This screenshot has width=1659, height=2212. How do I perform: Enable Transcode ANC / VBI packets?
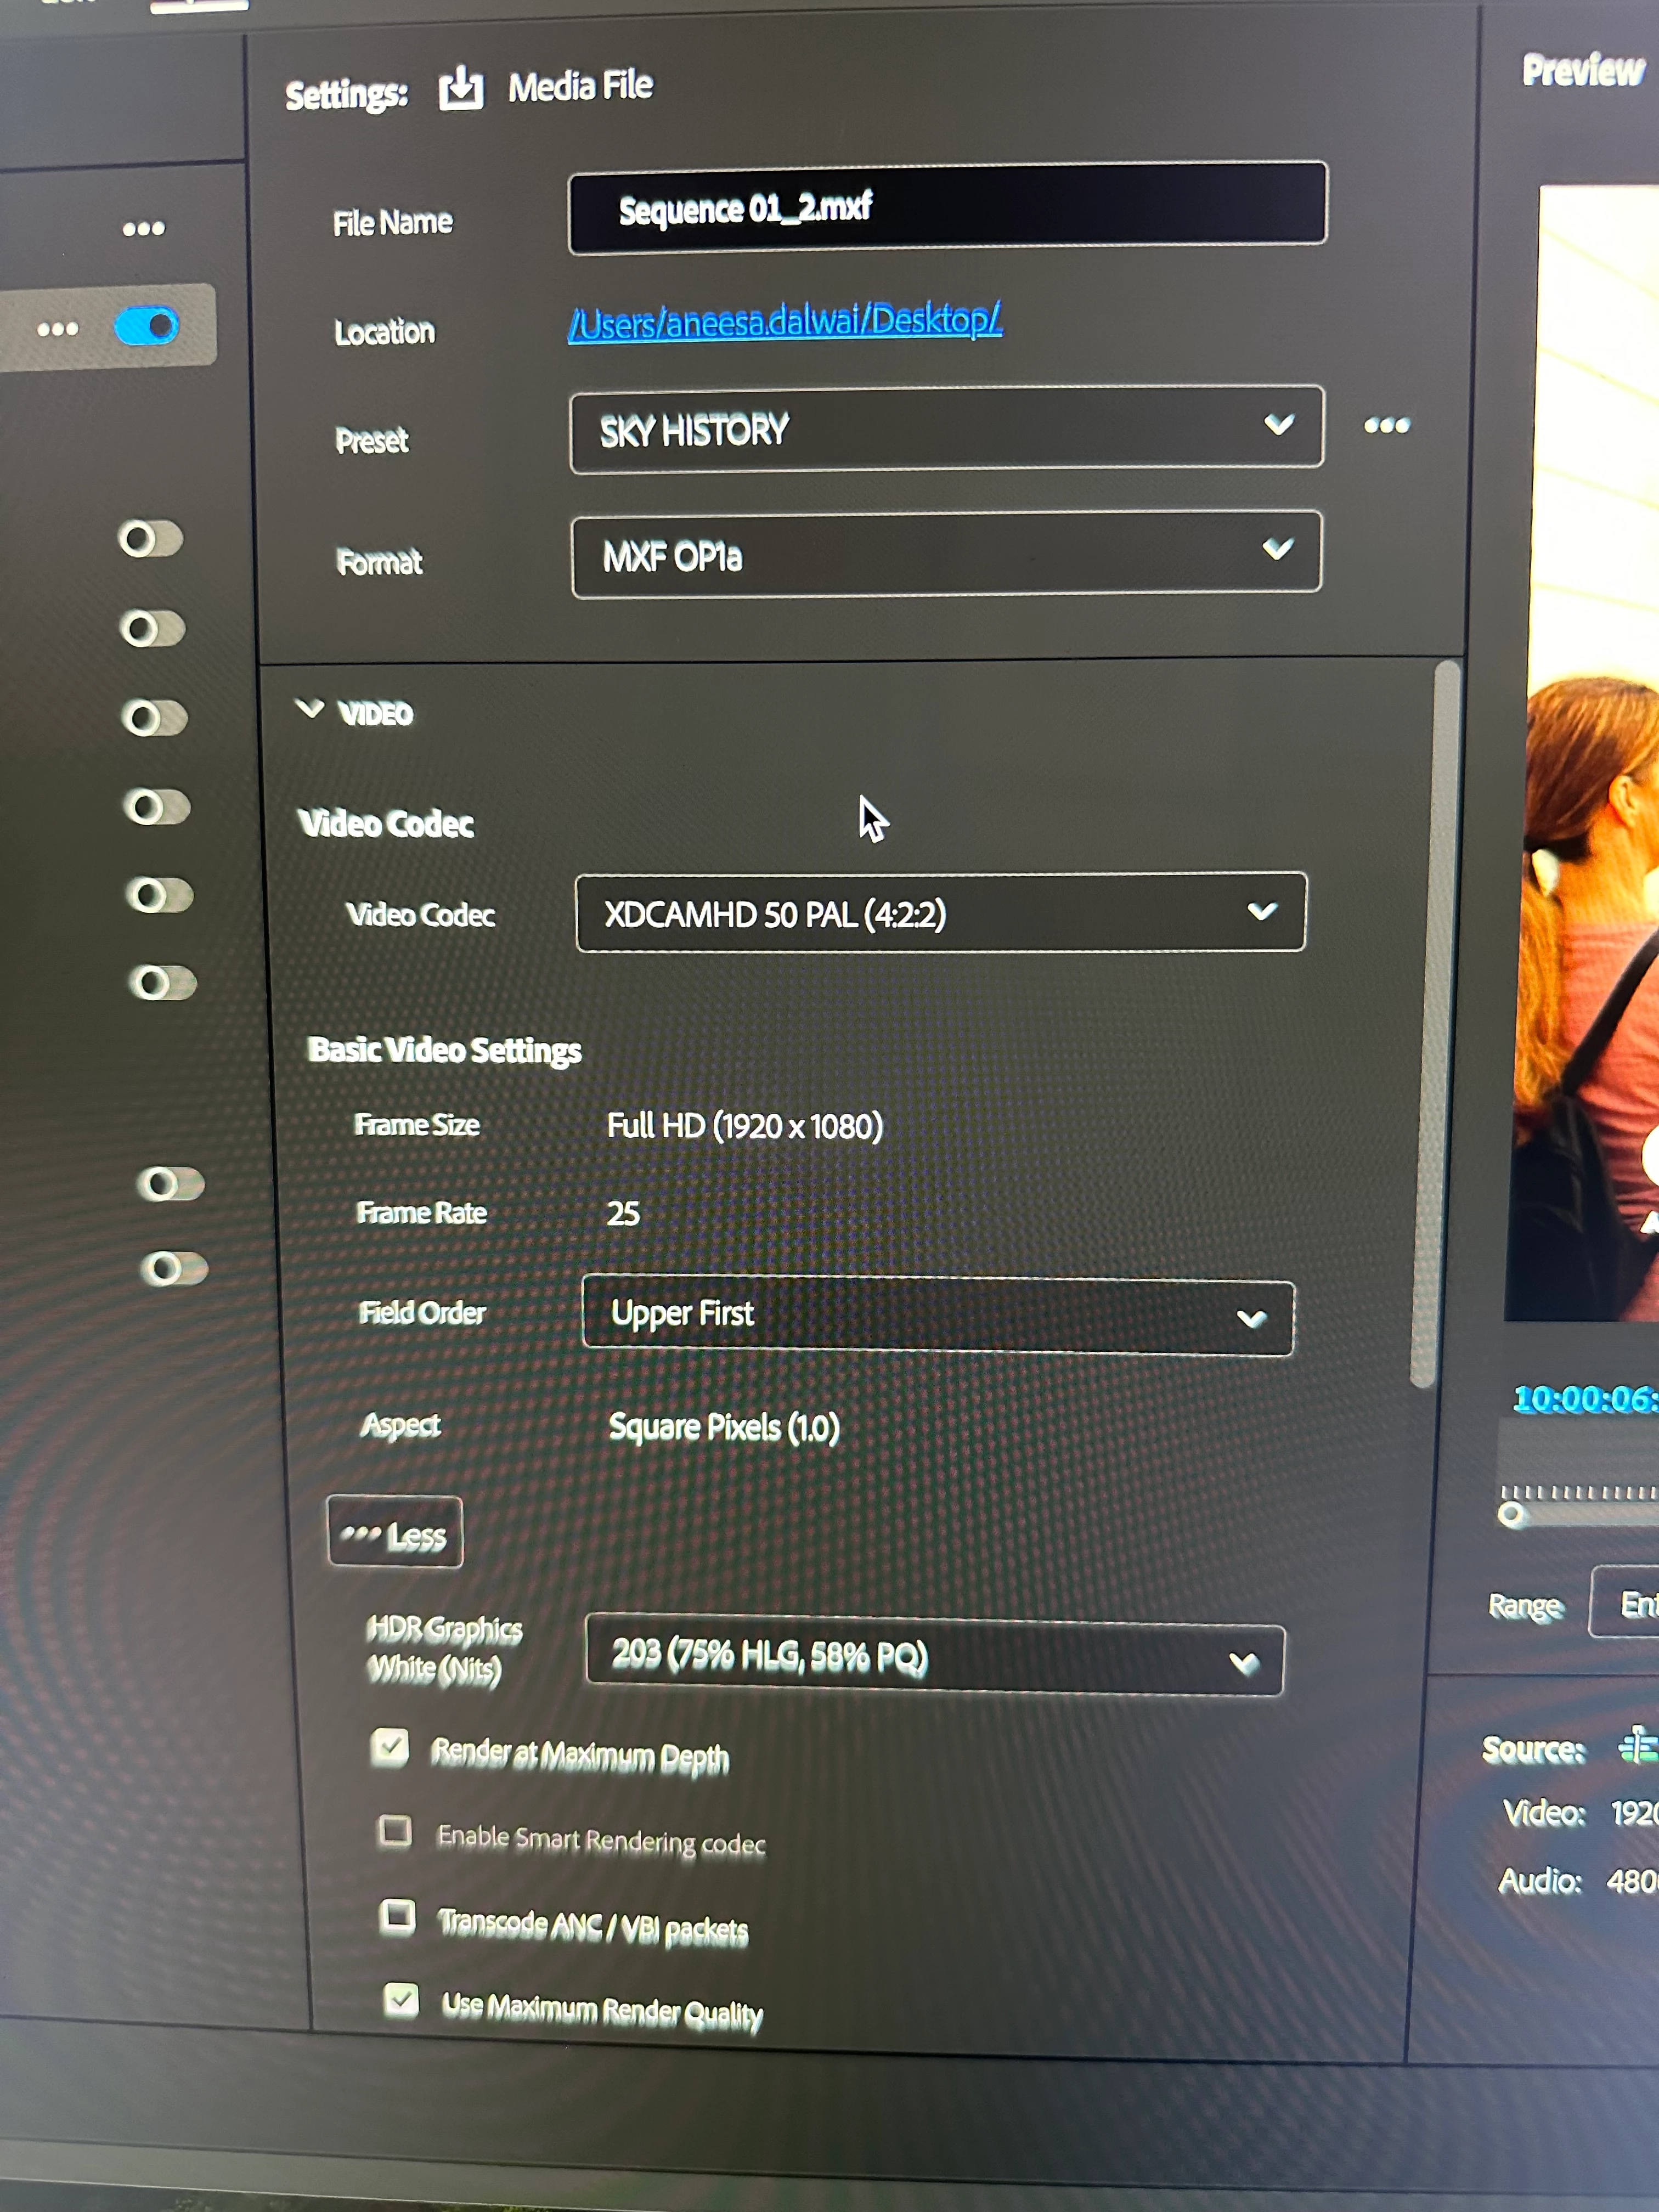[x=397, y=1916]
